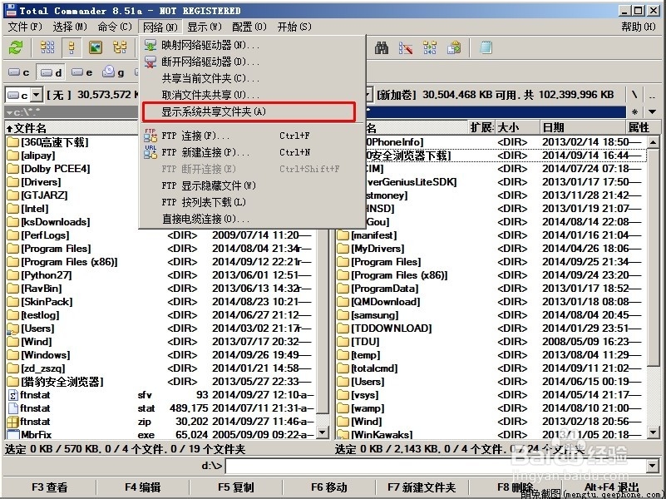Switch left panel to optical drive g
The height and width of the screenshot is (499, 666).
113,72
